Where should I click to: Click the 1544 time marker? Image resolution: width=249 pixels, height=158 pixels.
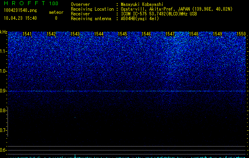click(99, 34)
